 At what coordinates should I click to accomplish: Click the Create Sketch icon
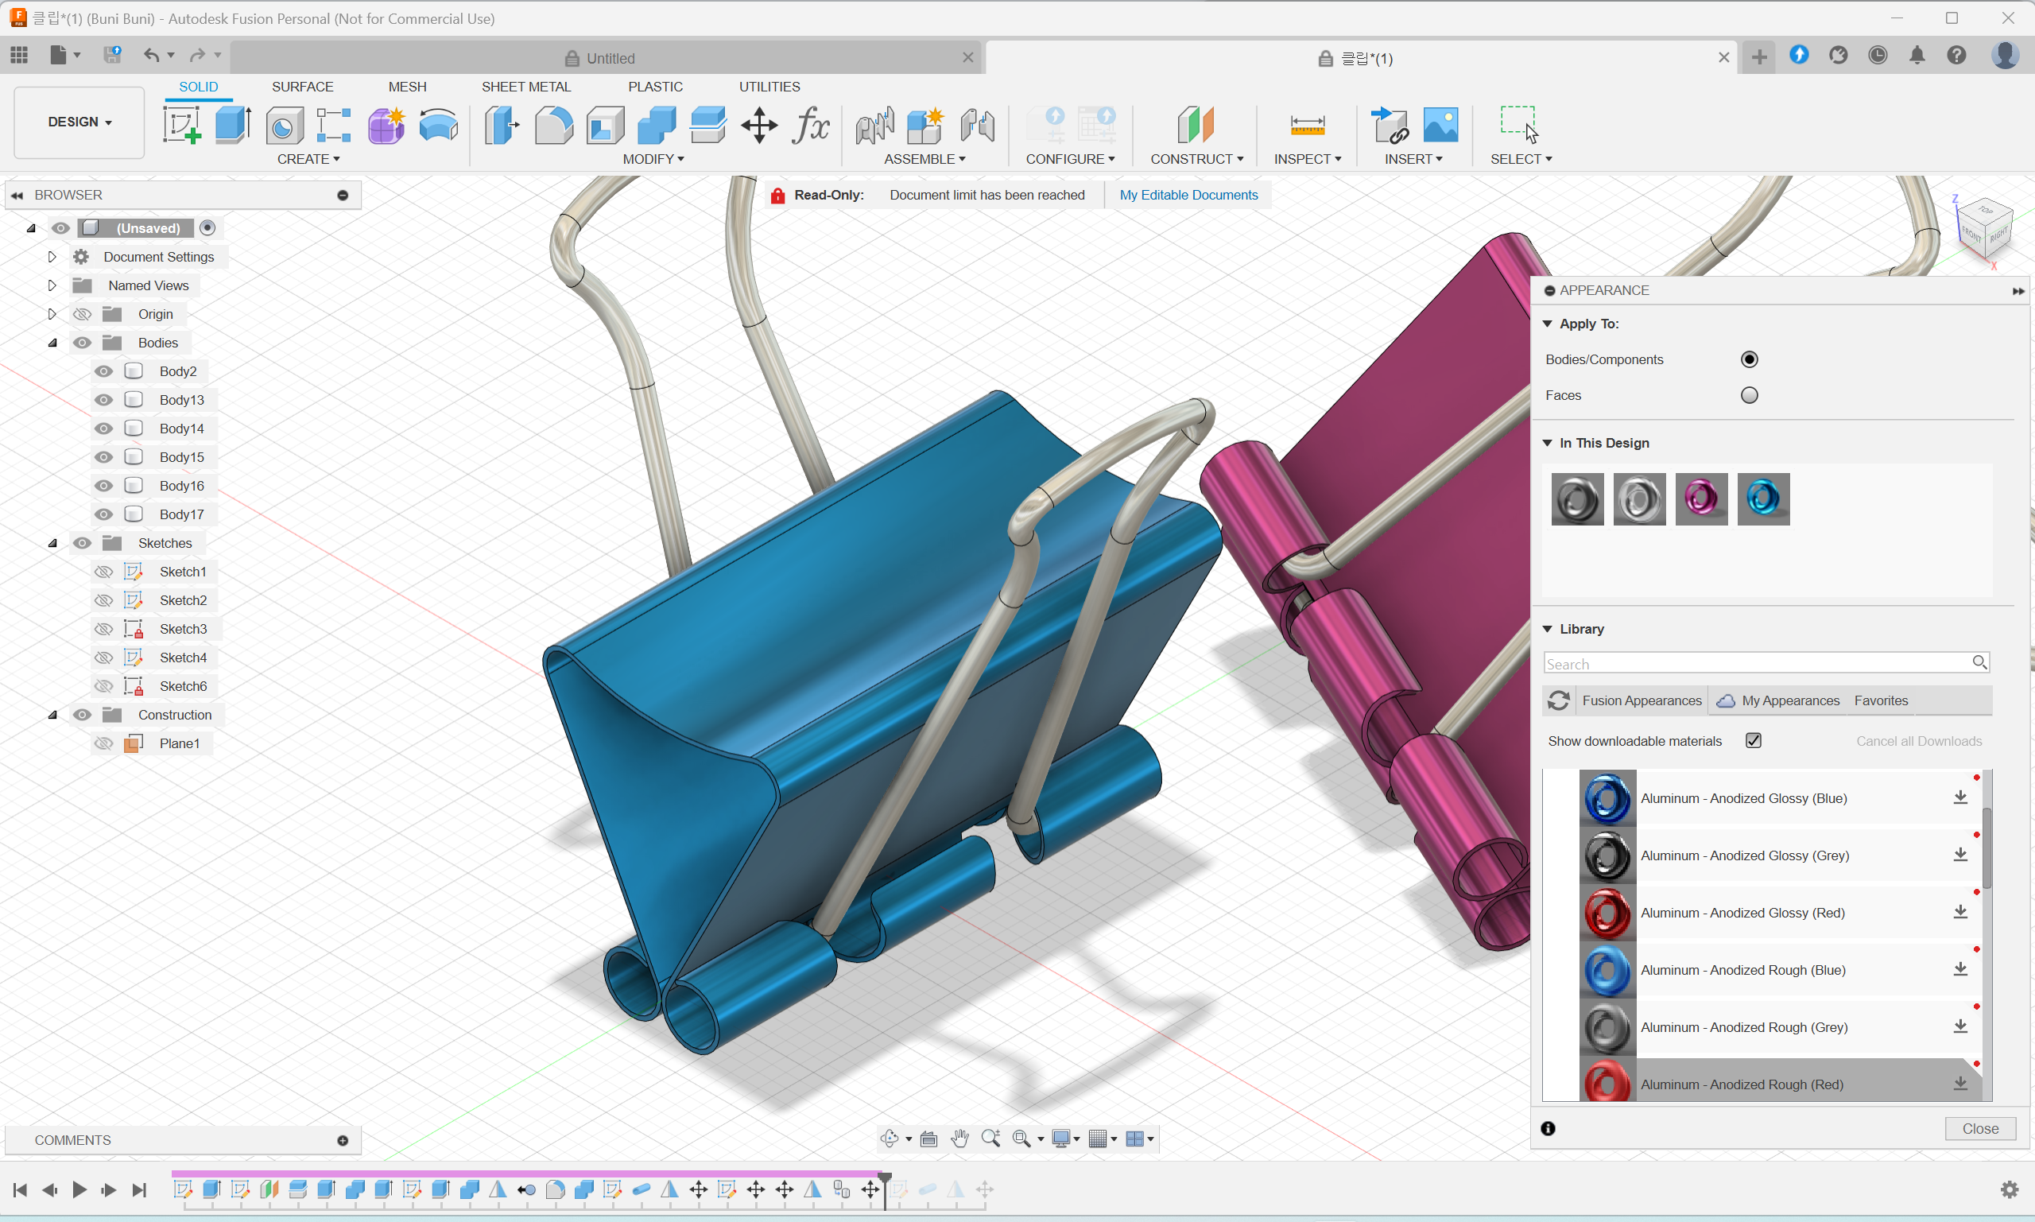point(181,125)
